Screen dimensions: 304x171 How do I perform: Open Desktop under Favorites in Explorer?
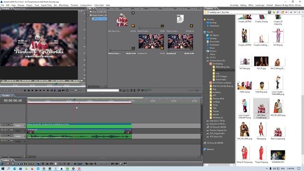213,23
